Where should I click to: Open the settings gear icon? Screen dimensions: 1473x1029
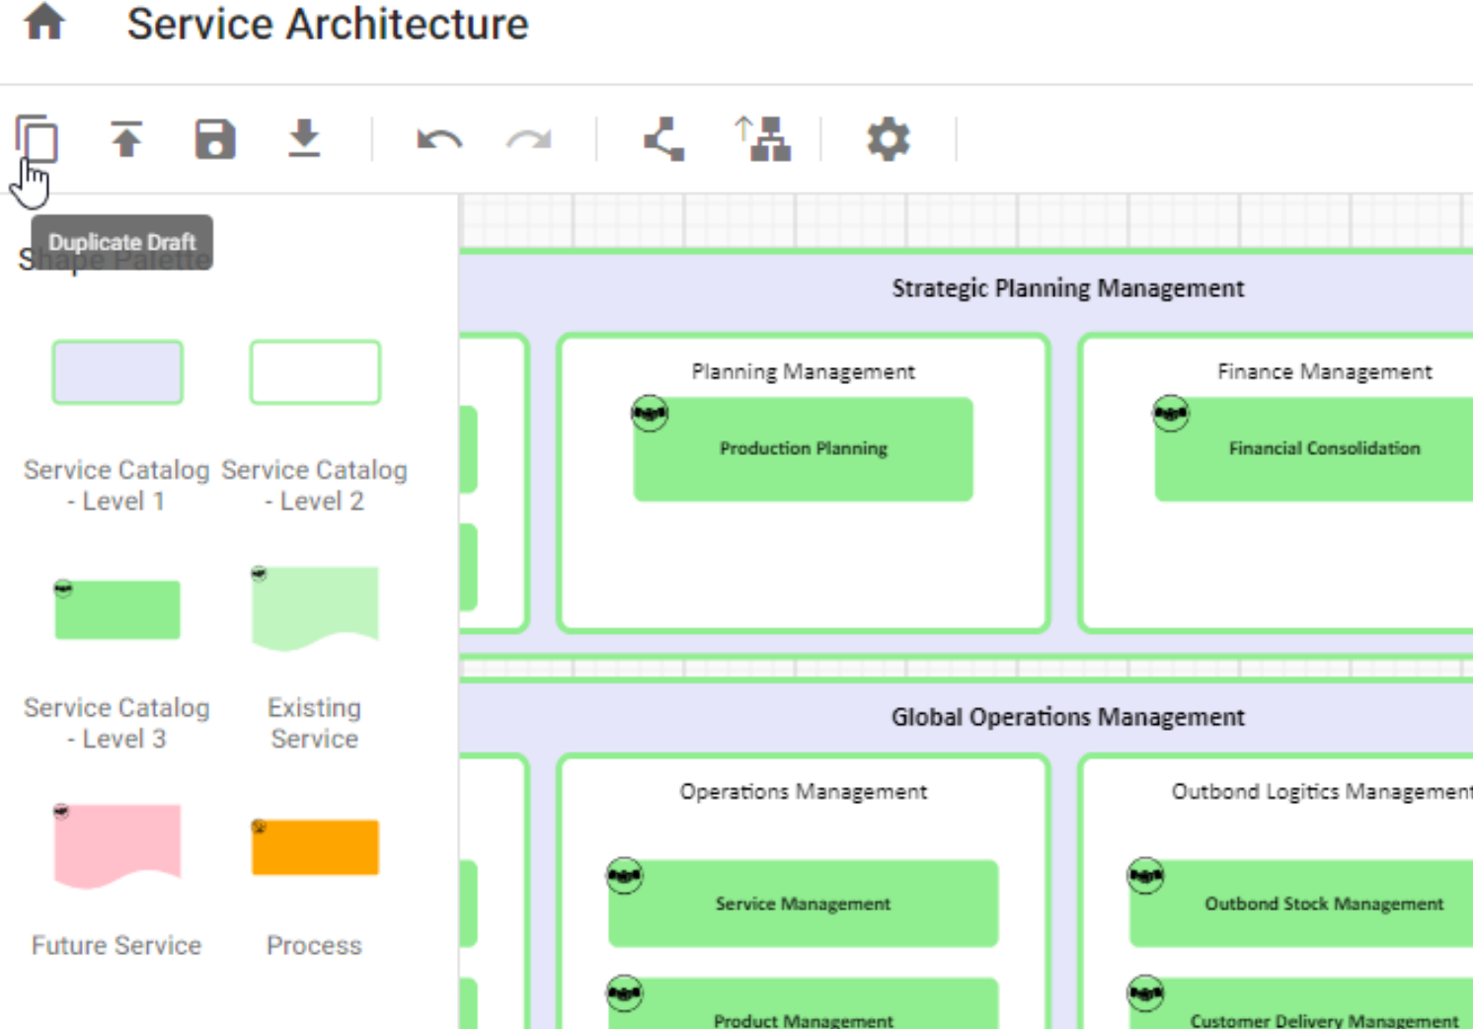click(888, 138)
